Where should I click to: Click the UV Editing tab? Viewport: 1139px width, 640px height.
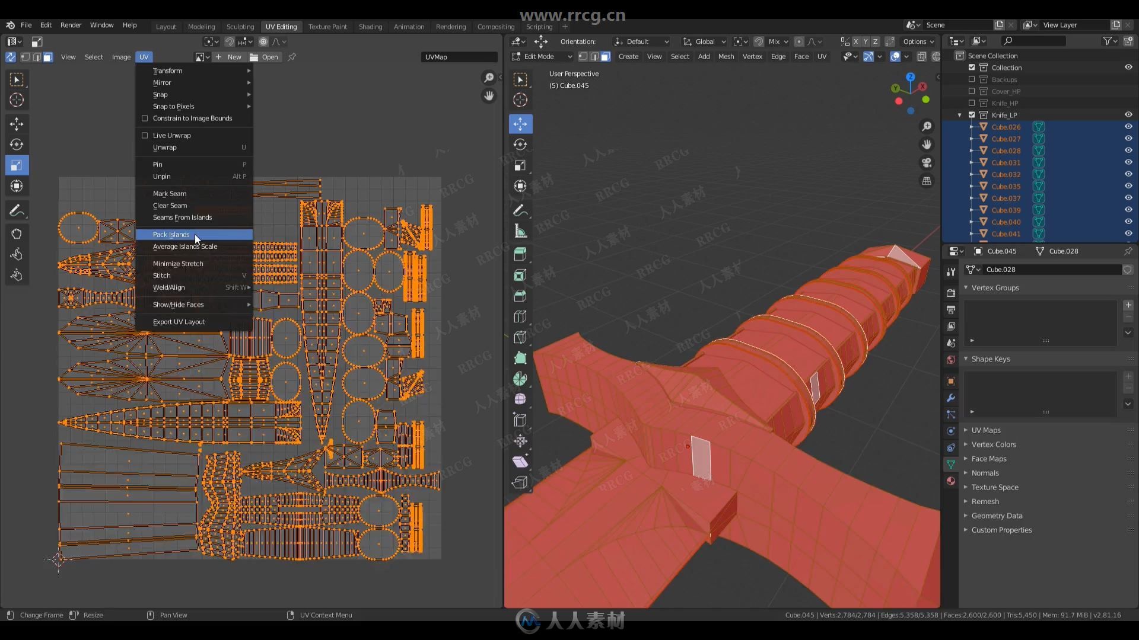click(x=280, y=26)
